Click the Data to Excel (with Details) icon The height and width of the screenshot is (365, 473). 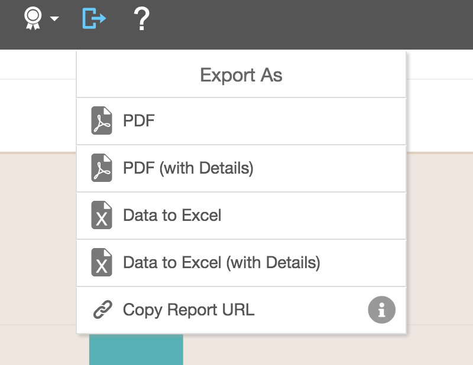tap(102, 263)
